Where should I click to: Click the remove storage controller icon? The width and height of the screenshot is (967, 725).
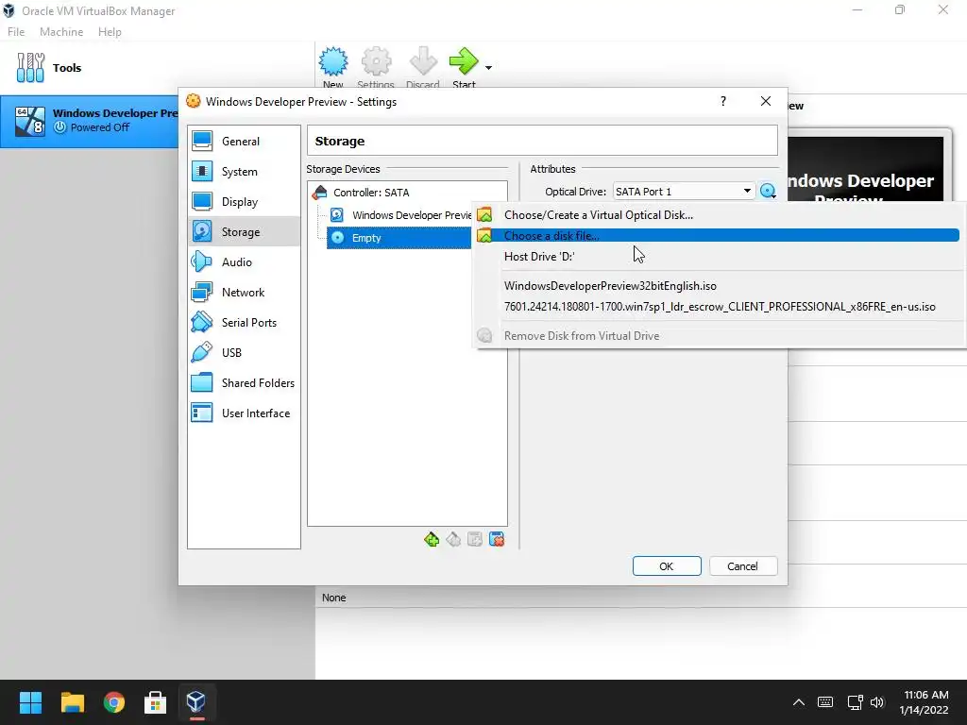click(x=453, y=539)
